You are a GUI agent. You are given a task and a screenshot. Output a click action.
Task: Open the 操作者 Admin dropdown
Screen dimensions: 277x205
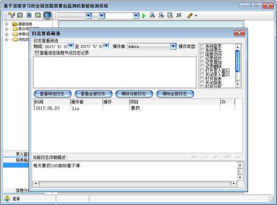(173, 46)
